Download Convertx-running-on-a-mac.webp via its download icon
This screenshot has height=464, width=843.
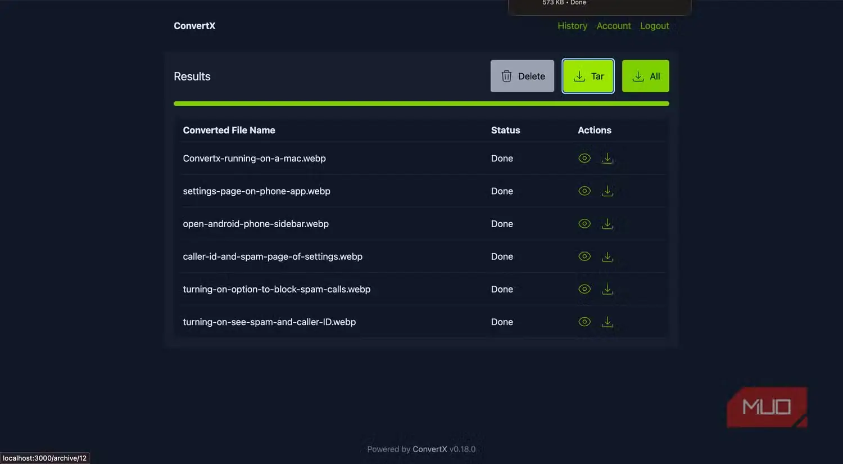[x=607, y=159]
